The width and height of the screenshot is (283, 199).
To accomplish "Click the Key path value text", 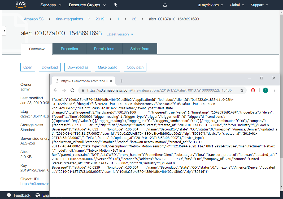I will tap(35, 170).
